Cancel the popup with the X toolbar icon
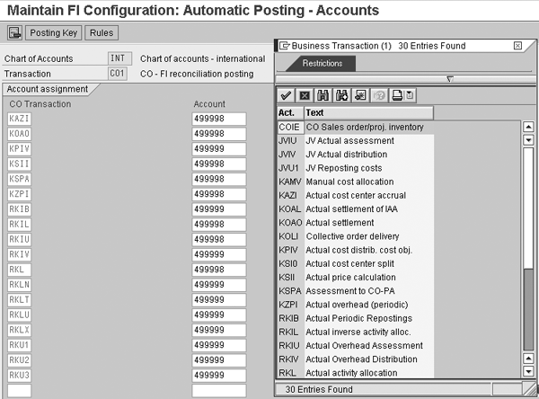Viewport: 539px width, 399px height. 305,95
